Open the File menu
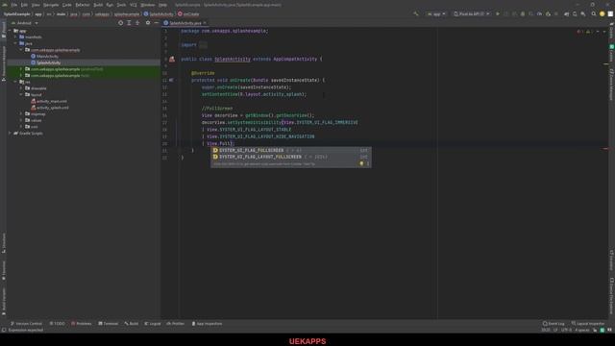The height and width of the screenshot is (346, 615). coord(14,5)
